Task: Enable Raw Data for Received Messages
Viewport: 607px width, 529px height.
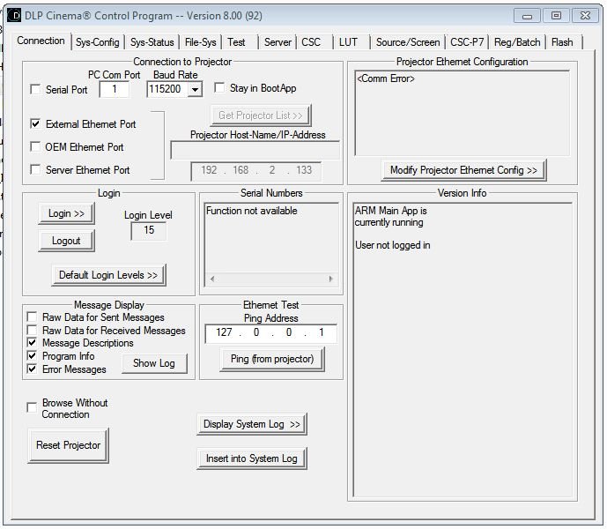Action: [32, 331]
